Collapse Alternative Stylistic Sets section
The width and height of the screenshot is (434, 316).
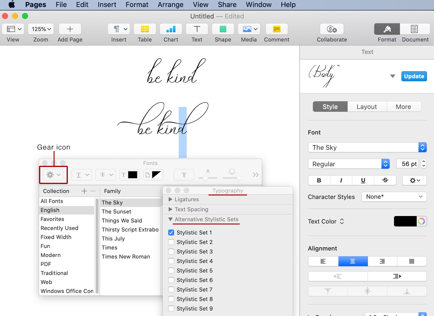pyautogui.click(x=170, y=219)
